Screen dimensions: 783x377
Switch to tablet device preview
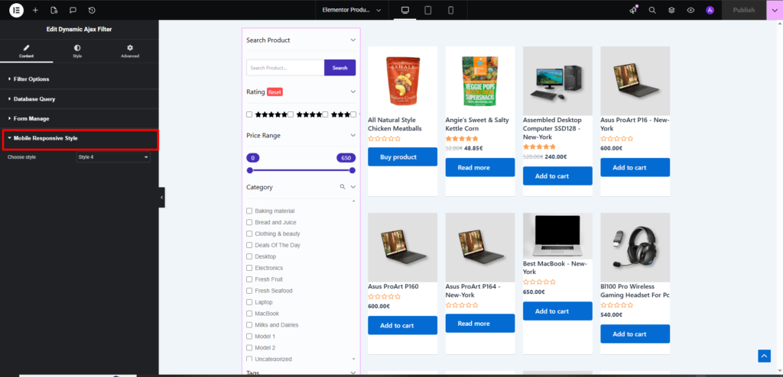point(427,10)
